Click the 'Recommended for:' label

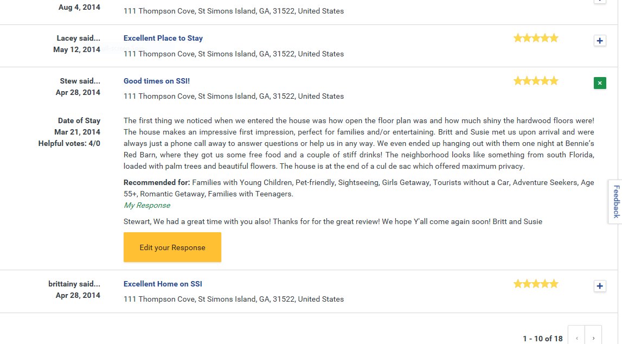[157, 182]
